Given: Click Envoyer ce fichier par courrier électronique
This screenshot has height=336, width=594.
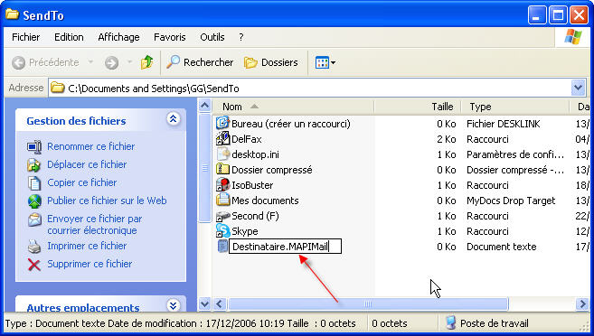Looking at the screenshot, I should [x=94, y=225].
